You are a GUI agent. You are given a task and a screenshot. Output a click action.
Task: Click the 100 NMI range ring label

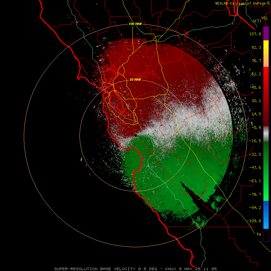click(x=135, y=24)
